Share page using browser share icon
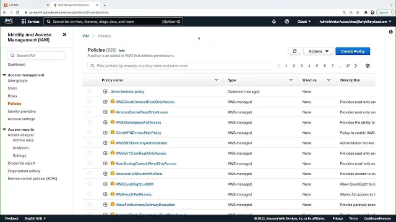The image size is (396, 222). pos(351,12)
